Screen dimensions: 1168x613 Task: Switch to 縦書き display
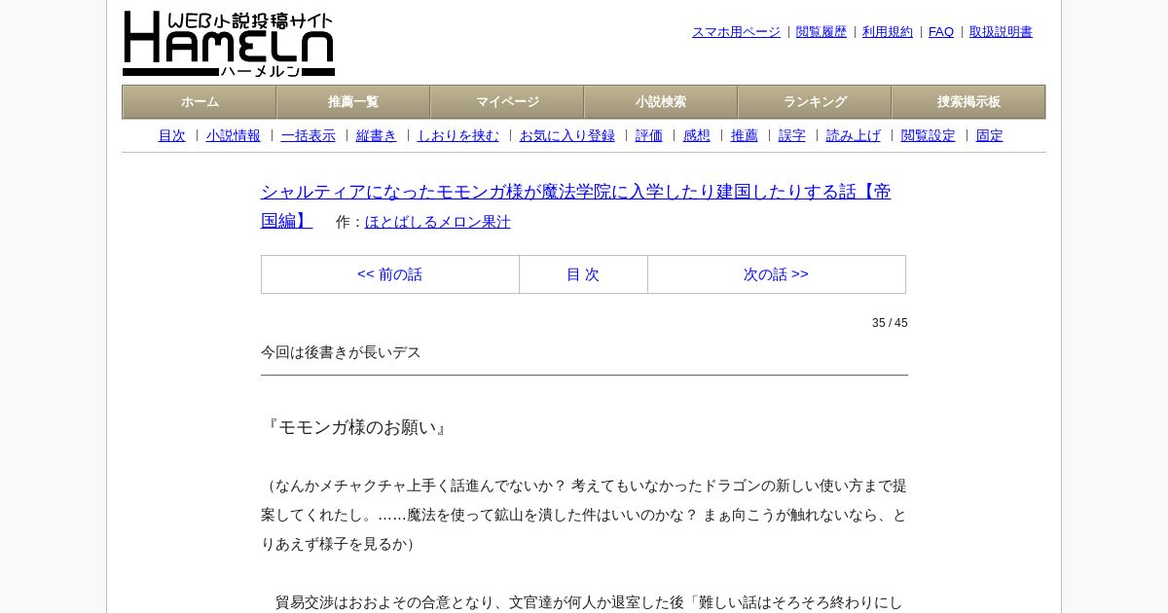(377, 136)
